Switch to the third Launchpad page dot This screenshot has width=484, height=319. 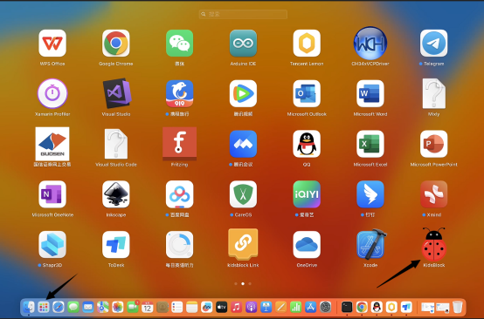(x=250, y=283)
